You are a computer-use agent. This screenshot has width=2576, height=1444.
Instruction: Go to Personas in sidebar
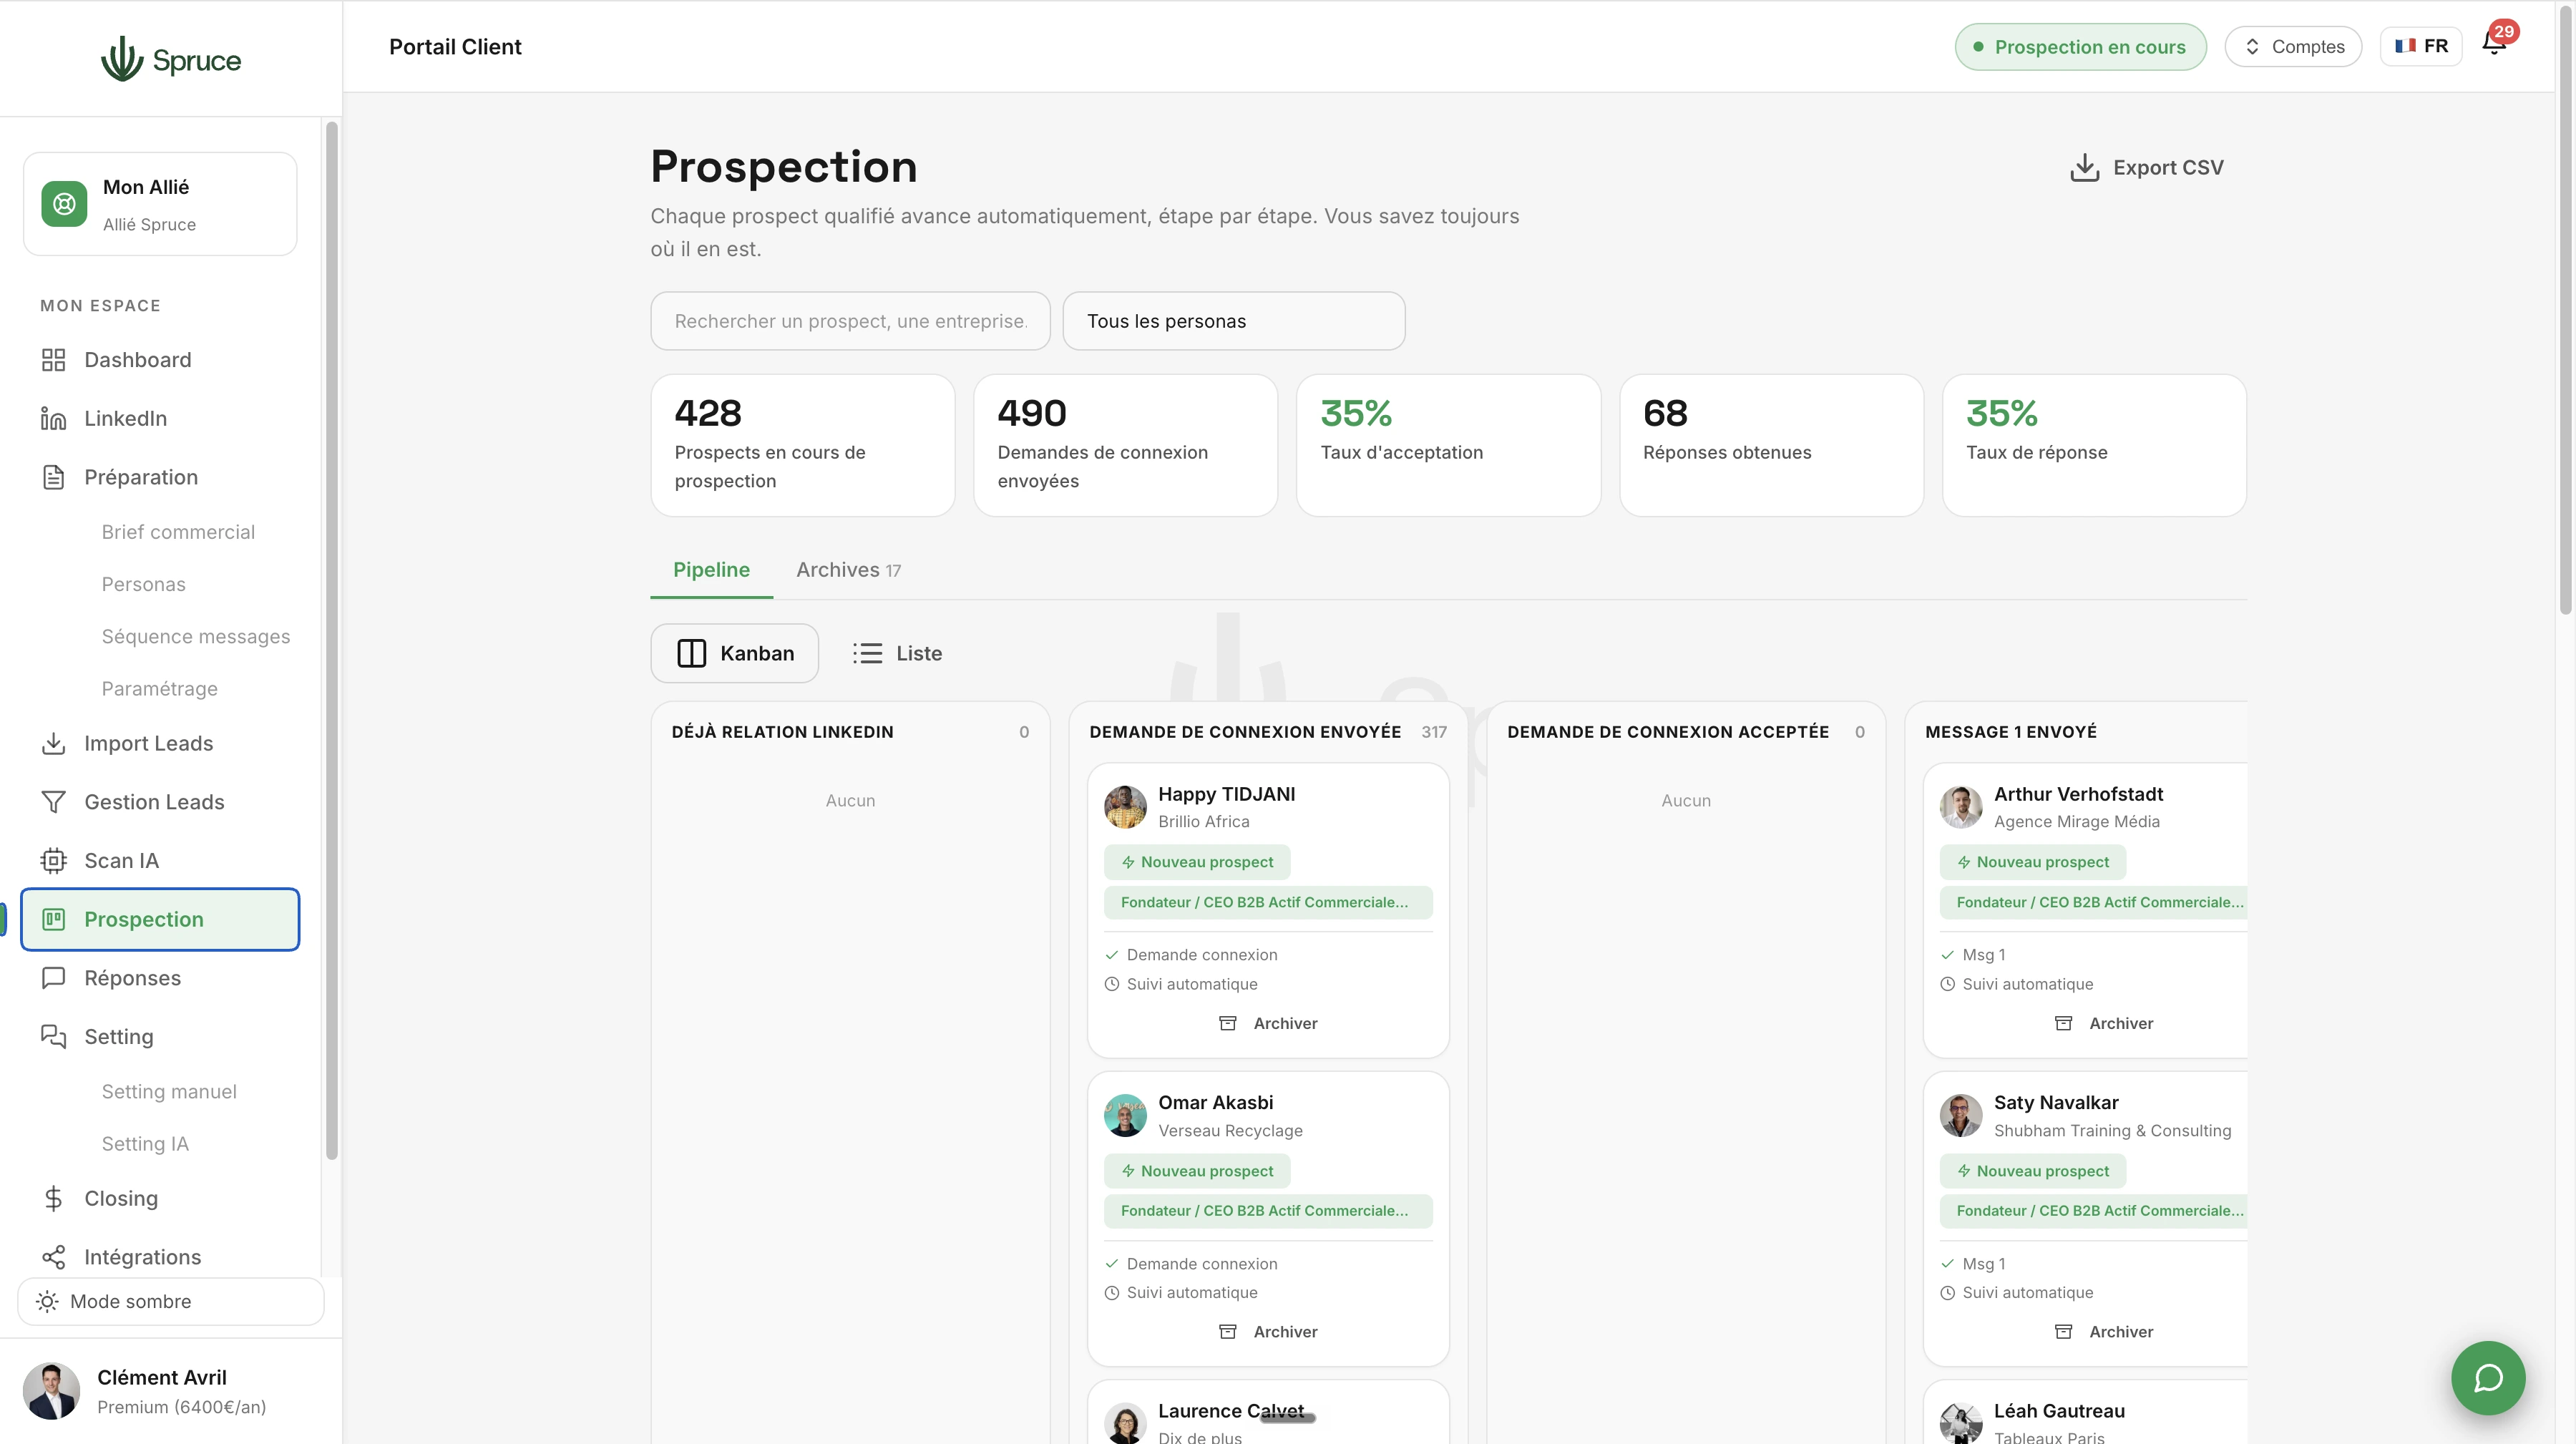click(143, 584)
